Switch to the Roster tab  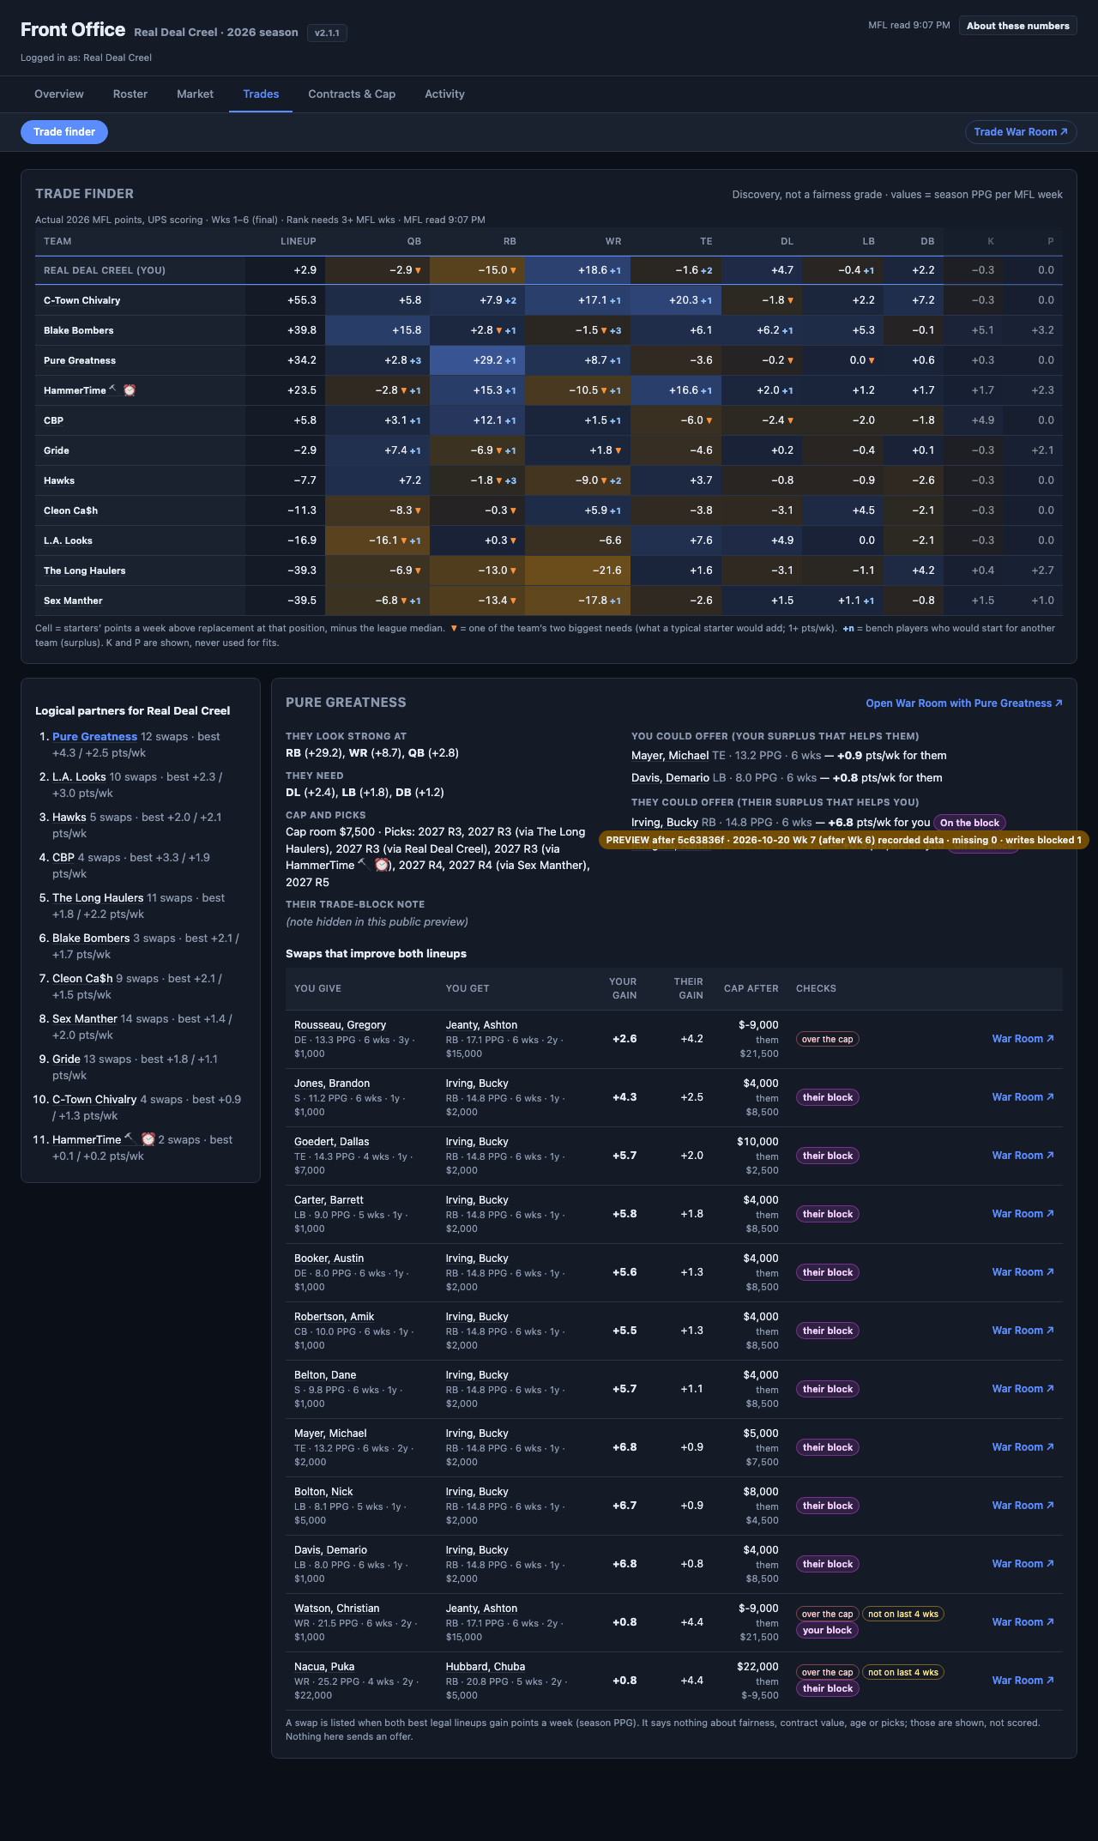coord(130,94)
